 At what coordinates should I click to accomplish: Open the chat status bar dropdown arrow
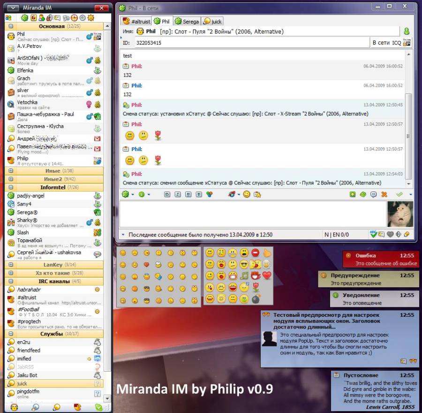(x=123, y=235)
